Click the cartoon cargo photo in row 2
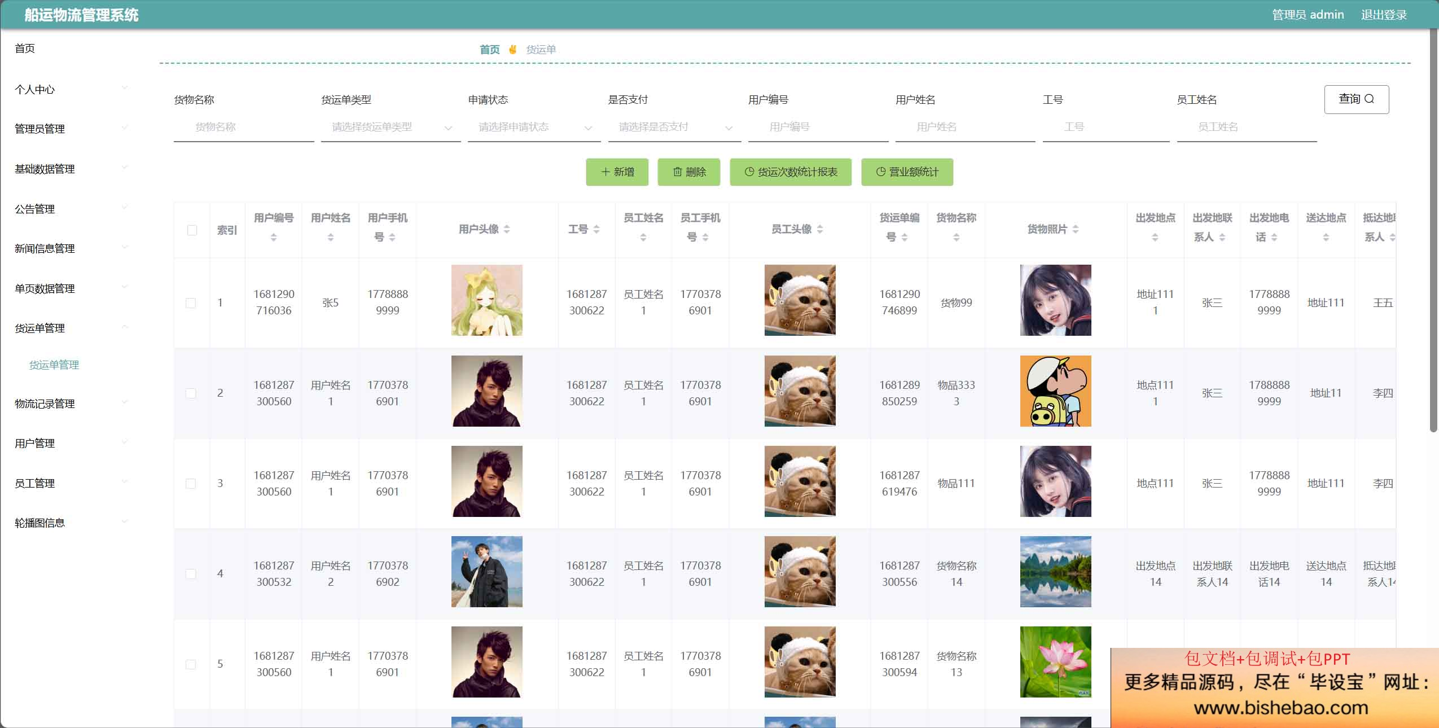The width and height of the screenshot is (1439, 728). point(1056,391)
